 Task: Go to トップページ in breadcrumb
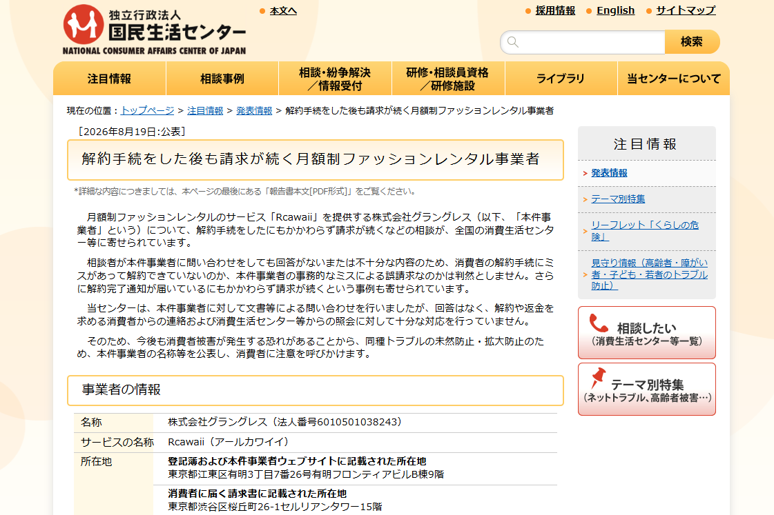(x=148, y=111)
